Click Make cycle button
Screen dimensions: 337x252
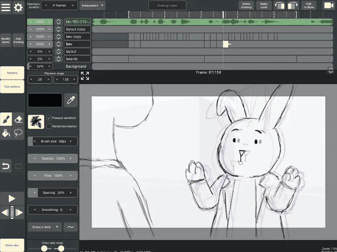264,5
